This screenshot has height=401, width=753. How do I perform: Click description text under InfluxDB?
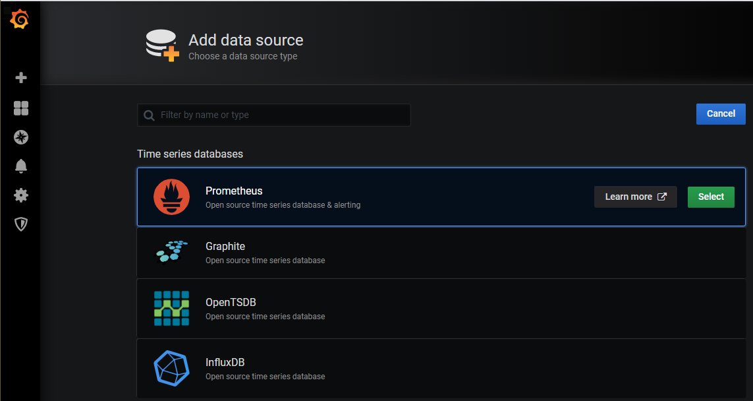265,377
